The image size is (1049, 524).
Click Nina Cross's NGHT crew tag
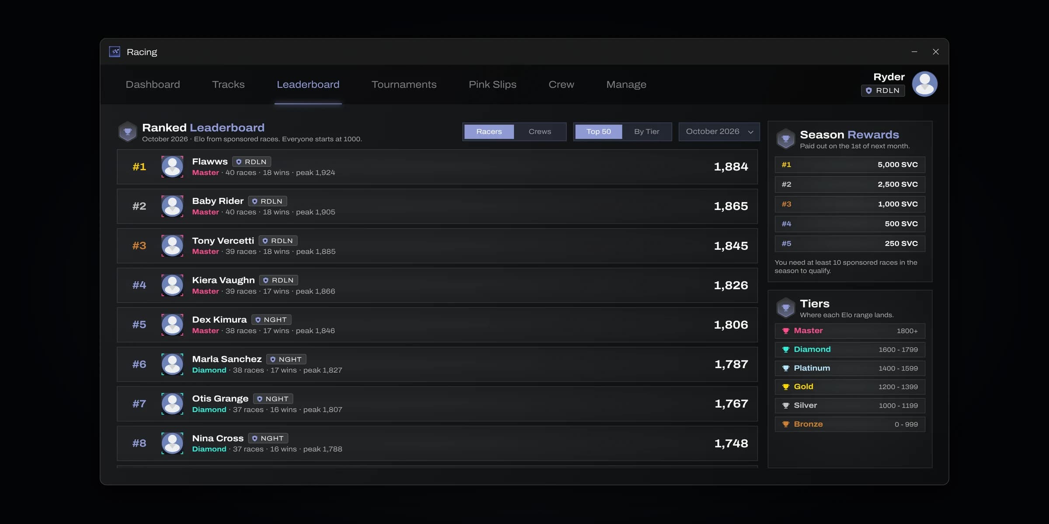[x=268, y=438]
